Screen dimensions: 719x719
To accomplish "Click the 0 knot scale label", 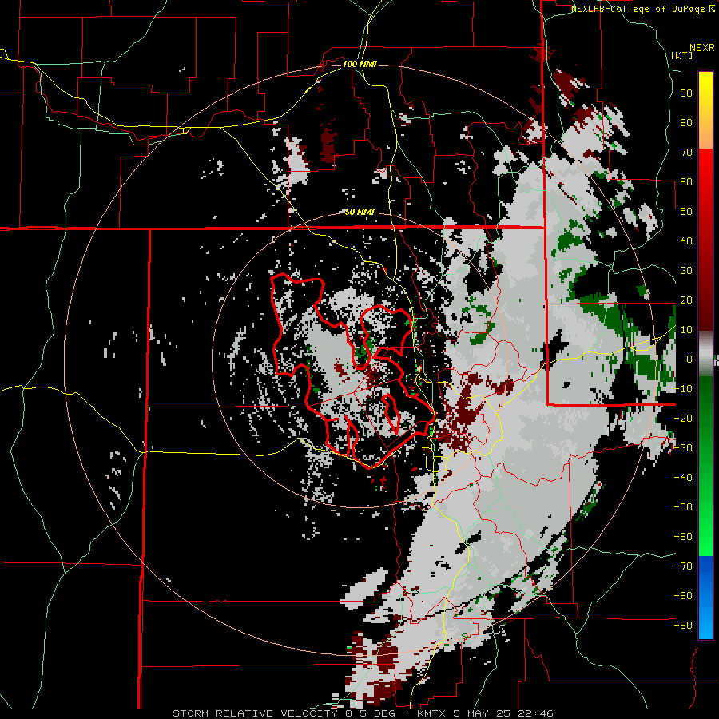I will click(x=689, y=359).
